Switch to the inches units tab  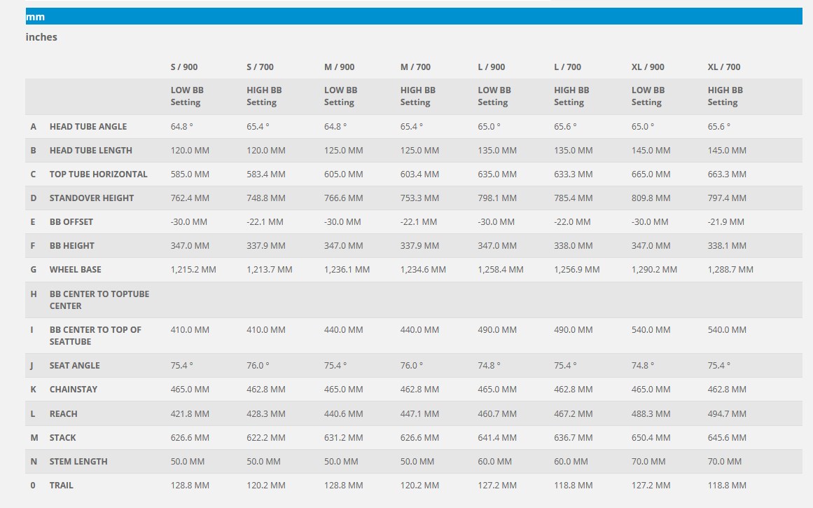(41, 37)
